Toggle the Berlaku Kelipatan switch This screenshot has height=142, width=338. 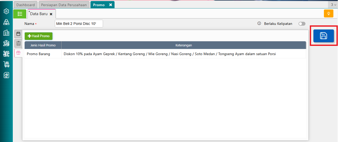tap(302, 24)
